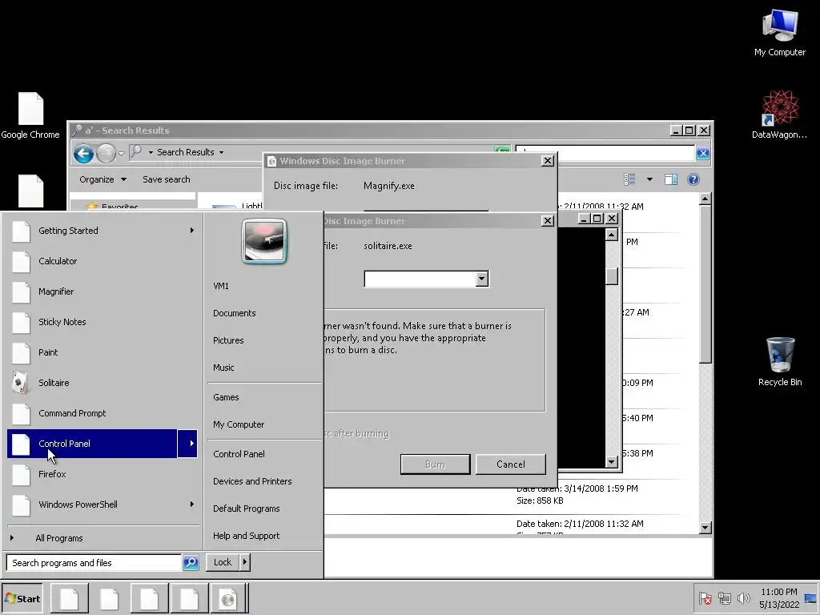820x615 pixels.
Task: Open Magnifier from the Start menu
Action: [102, 291]
